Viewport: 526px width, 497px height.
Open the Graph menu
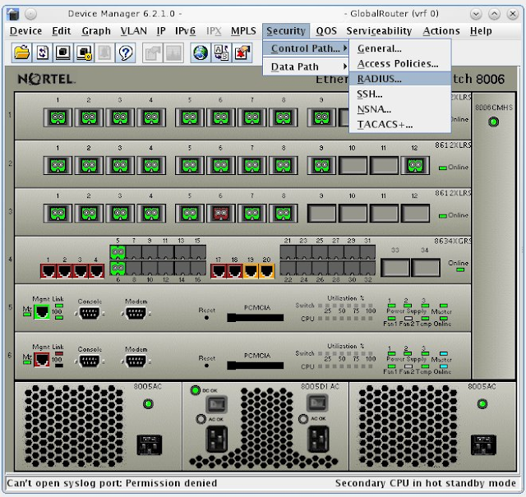pyautogui.click(x=96, y=31)
